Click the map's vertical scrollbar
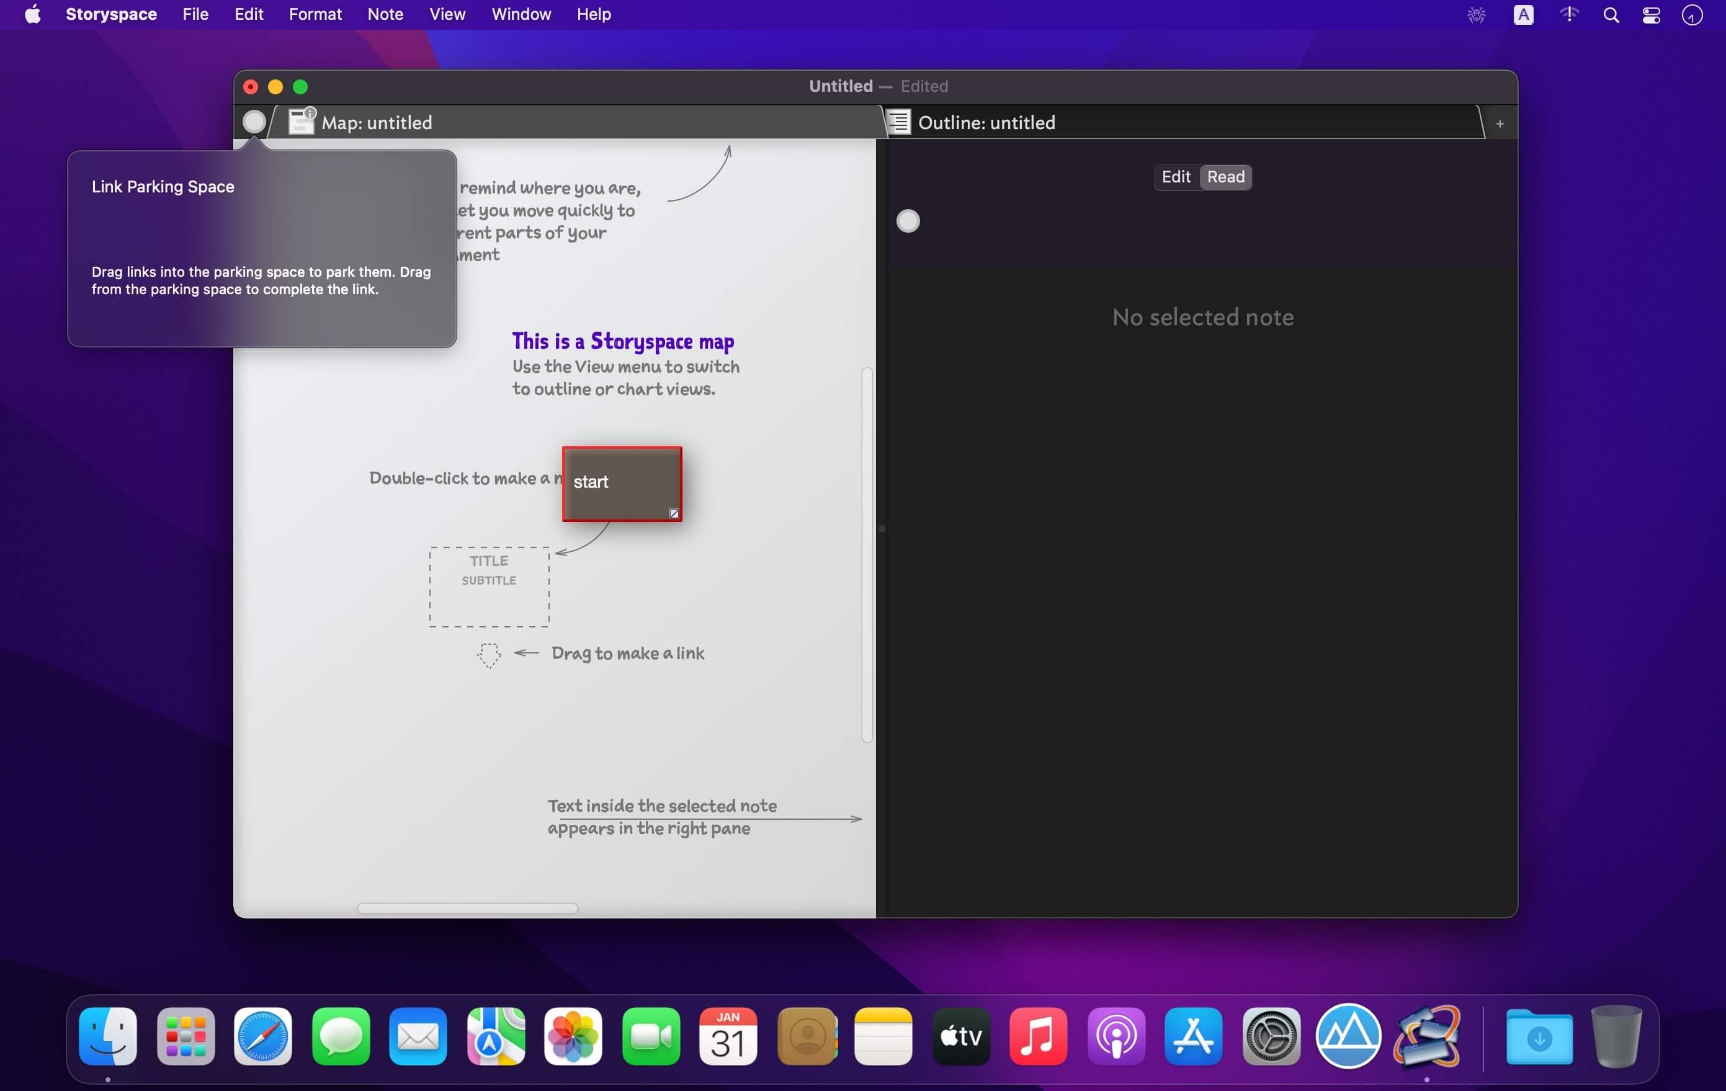Screen dimensions: 1726x1091 click(867, 555)
